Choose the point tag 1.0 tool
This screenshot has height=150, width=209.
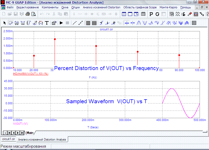click(x=35, y=23)
